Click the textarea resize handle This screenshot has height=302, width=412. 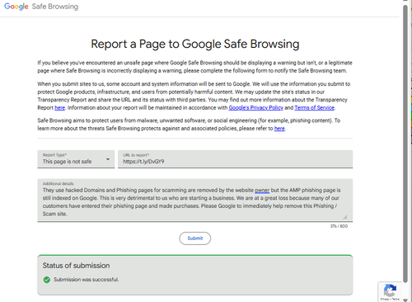click(x=345, y=217)
